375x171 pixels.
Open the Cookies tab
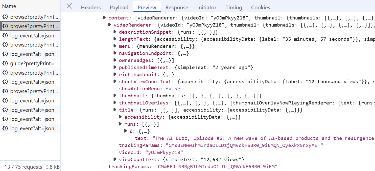[260, 8]
